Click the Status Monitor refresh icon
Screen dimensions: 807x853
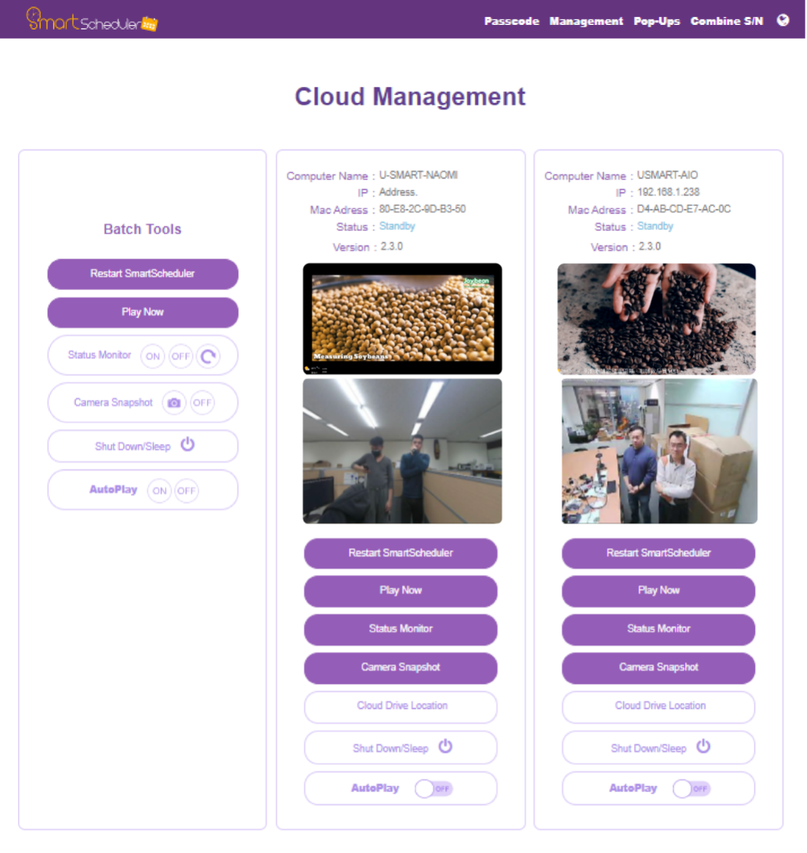coord(208,356)
